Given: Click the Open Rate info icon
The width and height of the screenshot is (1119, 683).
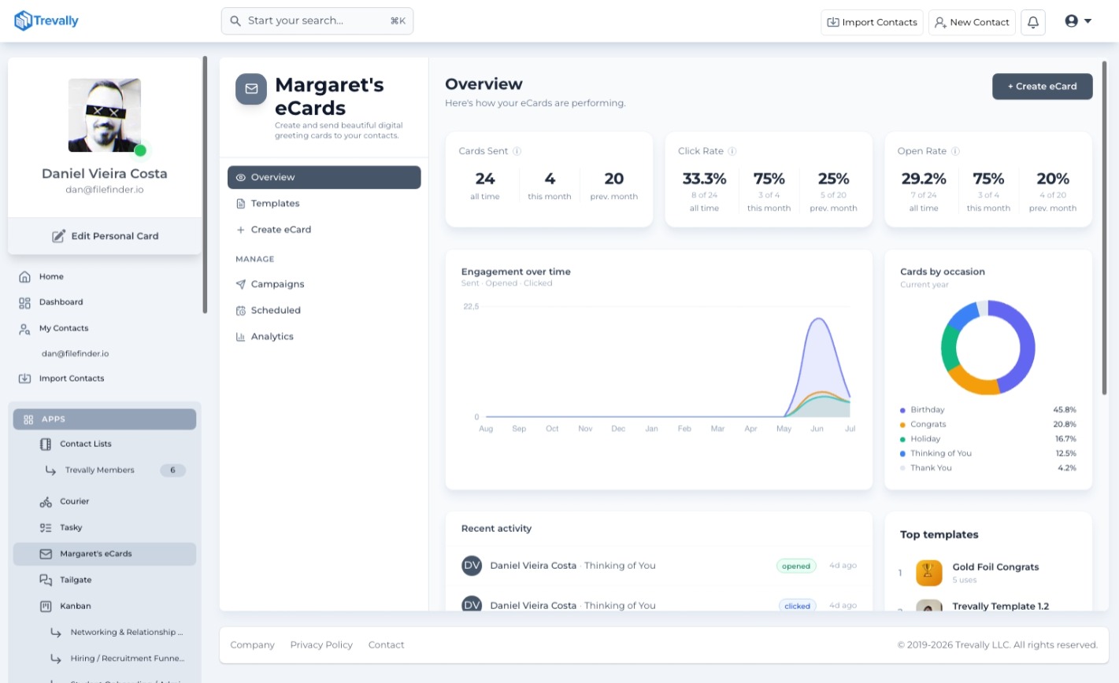Looking at the screenshot, I should point(955,151).
